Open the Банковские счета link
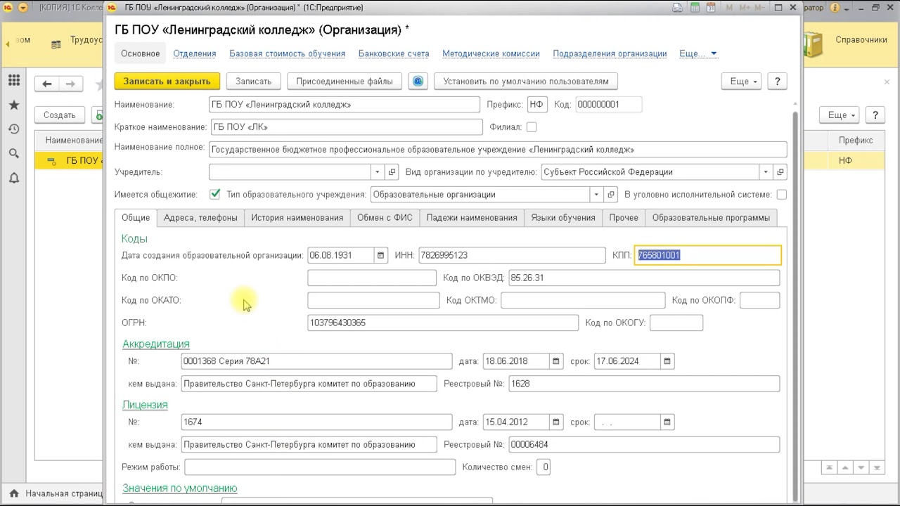 pyautogui.click(x=393, y=53)
